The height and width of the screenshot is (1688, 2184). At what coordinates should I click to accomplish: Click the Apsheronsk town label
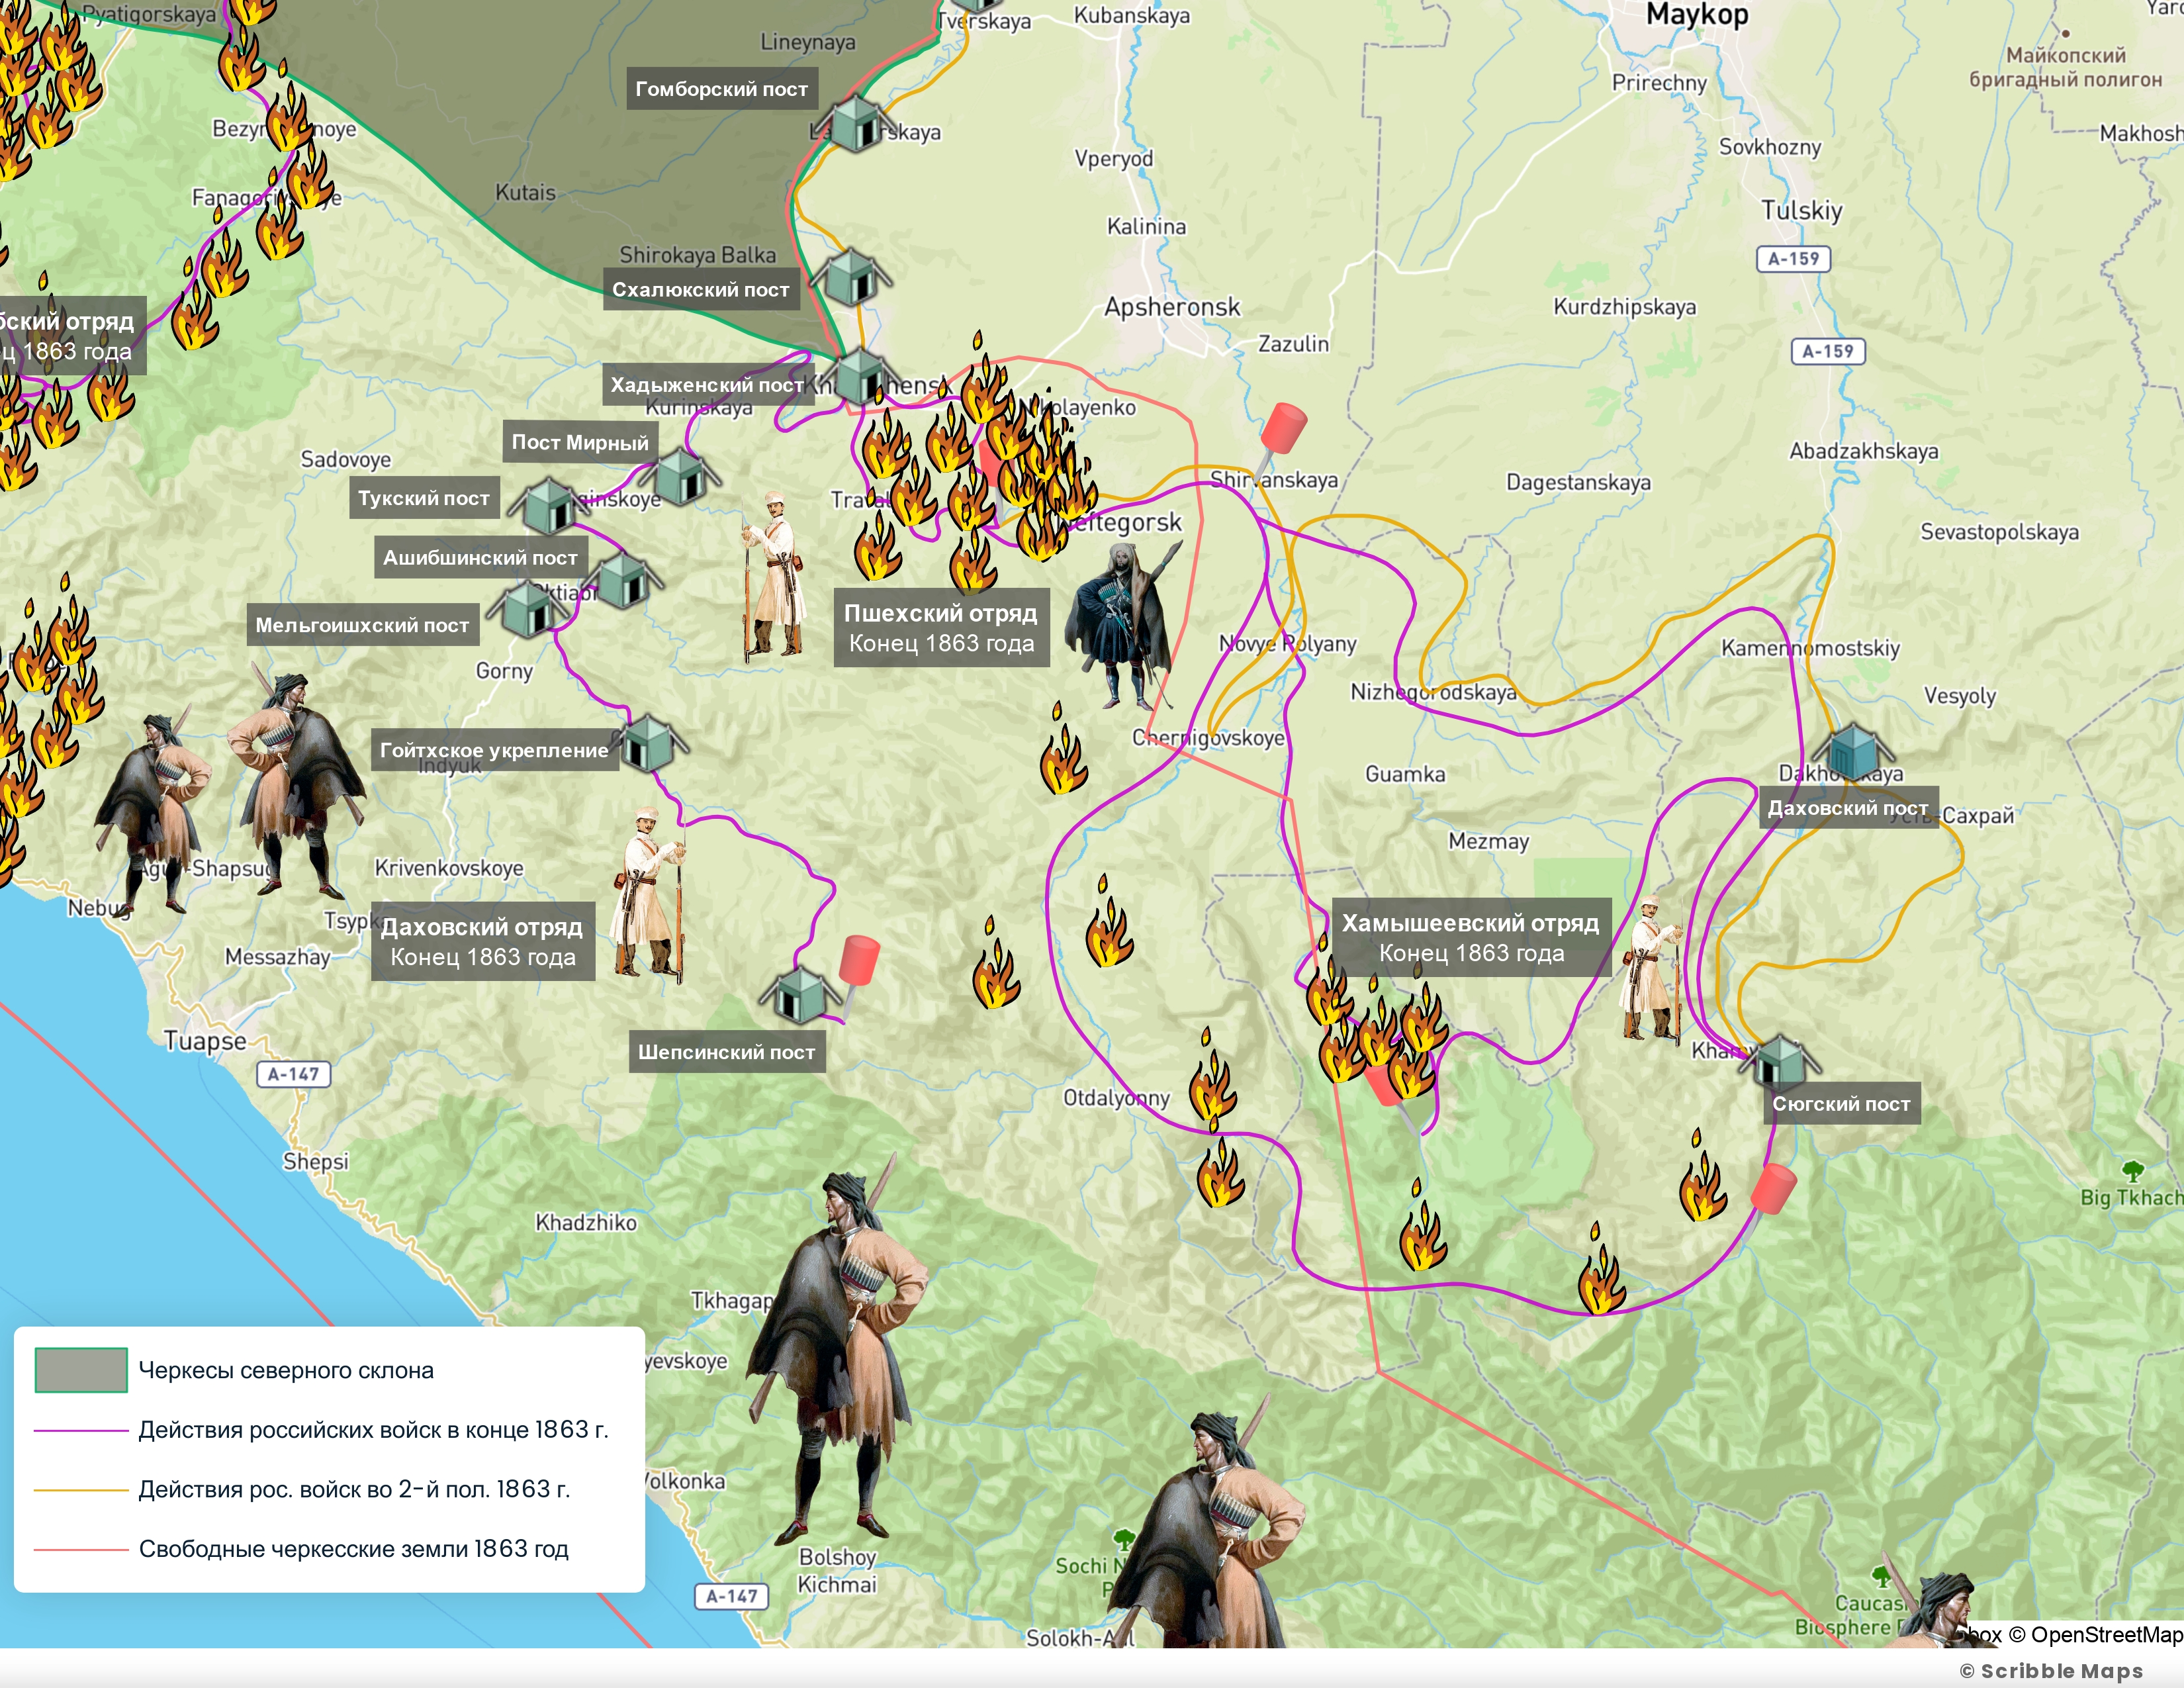click(1172, 307)
